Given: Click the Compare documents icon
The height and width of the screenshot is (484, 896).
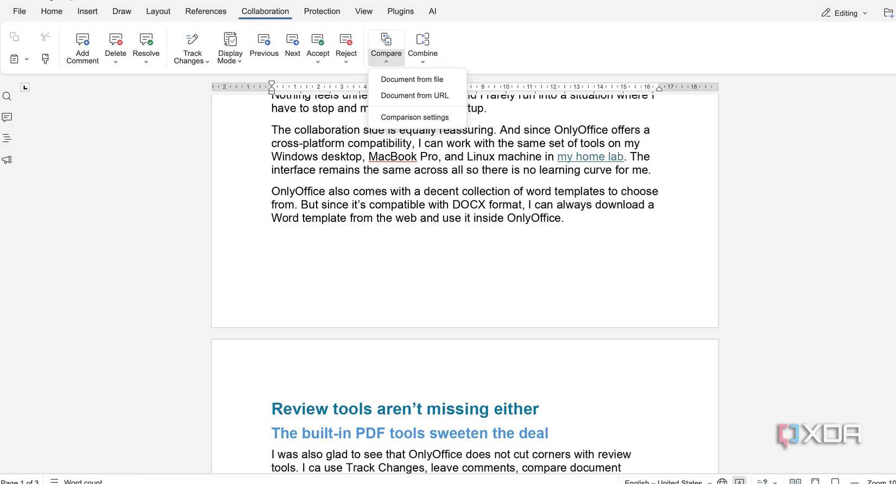Looking at the screenshot, I should (386, 39).
